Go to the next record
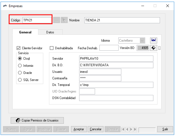Viewport: 175px width, 136px height. tap(131, 129)
